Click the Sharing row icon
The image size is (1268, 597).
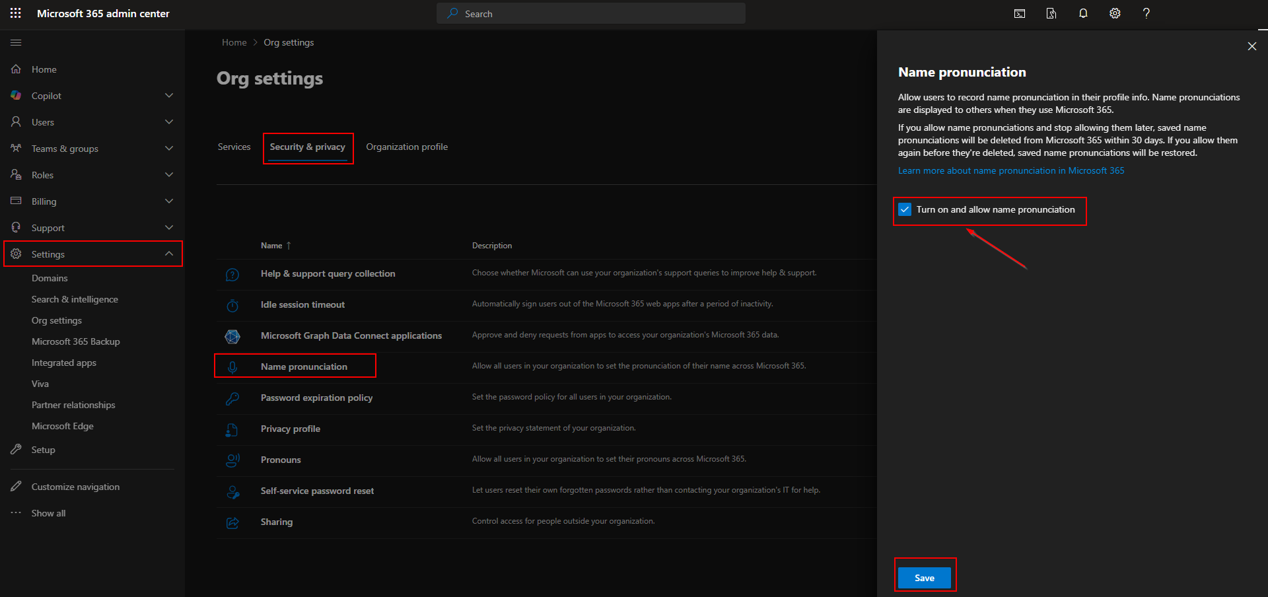click(232, 523)
